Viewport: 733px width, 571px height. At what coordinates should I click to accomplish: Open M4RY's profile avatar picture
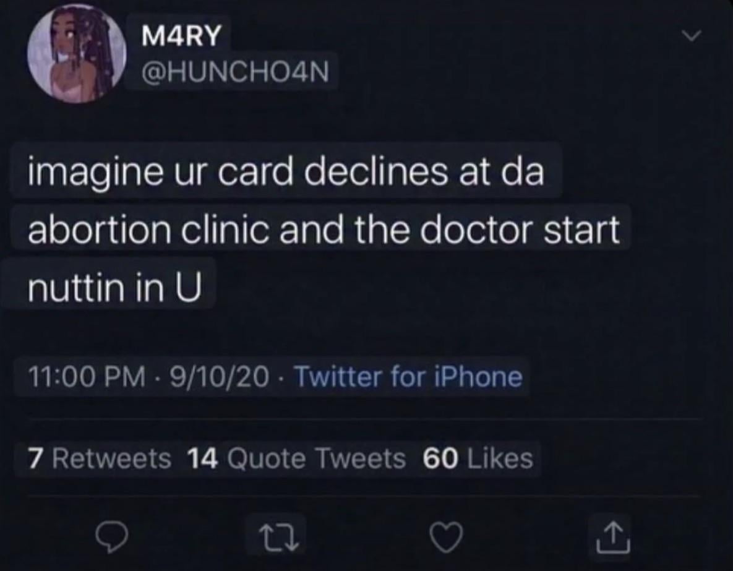pyautogui.click(x=76, y=54)
